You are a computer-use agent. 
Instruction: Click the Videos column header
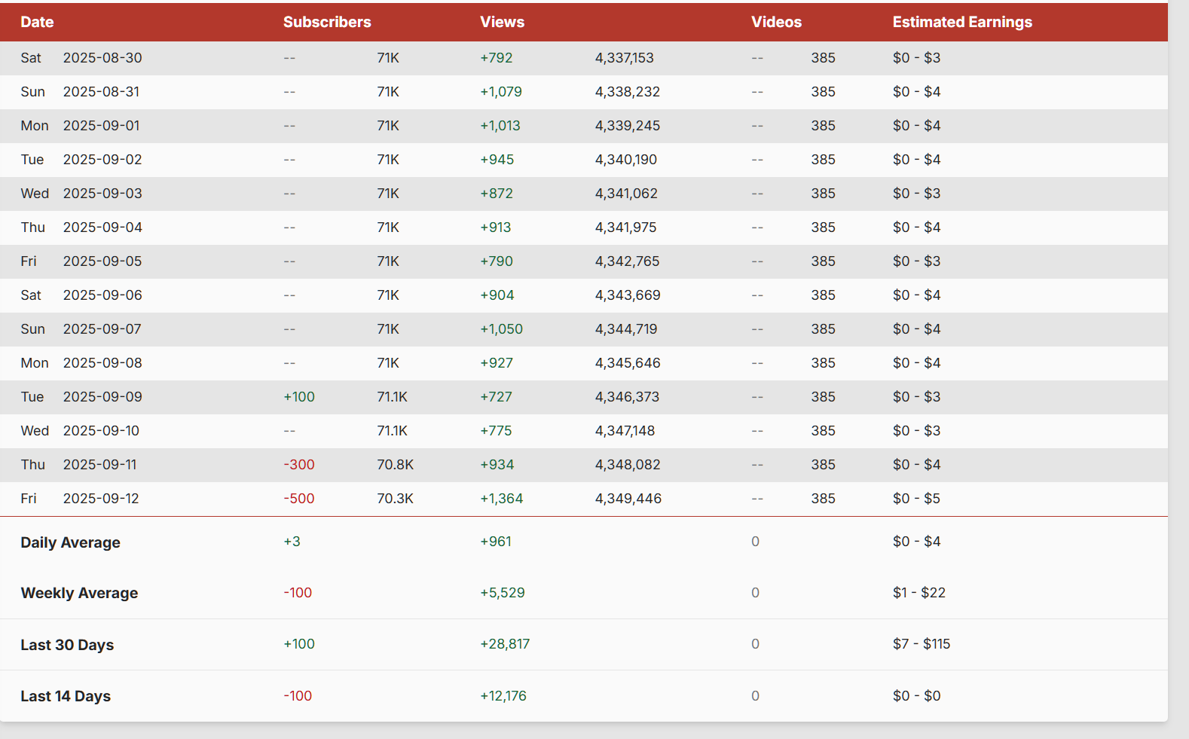776,23
